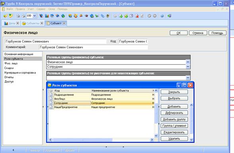The height and width of the screenshot is (153, 234).
Task: Click the Добавить группу button
Action: pyautogui.click(x=174, y=119)
